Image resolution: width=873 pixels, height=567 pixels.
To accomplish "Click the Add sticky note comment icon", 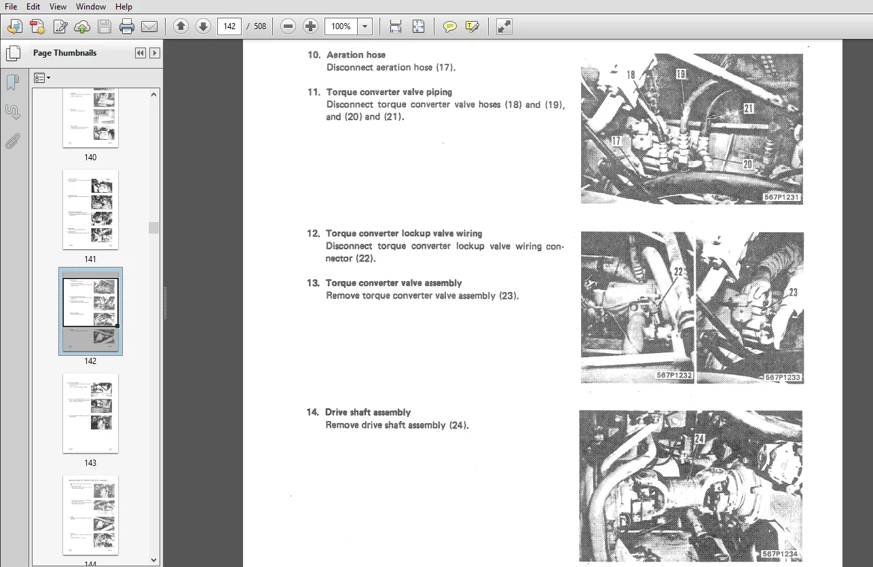I will [x=449, y=26].
